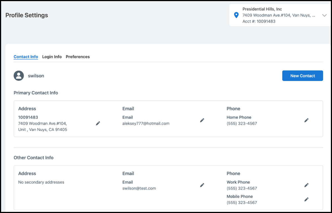332x213 pixels.
Task: Click the Profile Settings heading
Action: pyautogui.click(x=27, y=15)
